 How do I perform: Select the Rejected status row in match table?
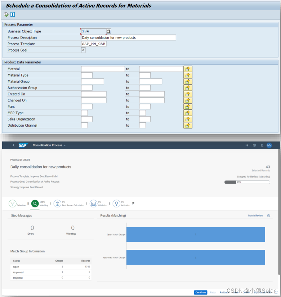51,278
